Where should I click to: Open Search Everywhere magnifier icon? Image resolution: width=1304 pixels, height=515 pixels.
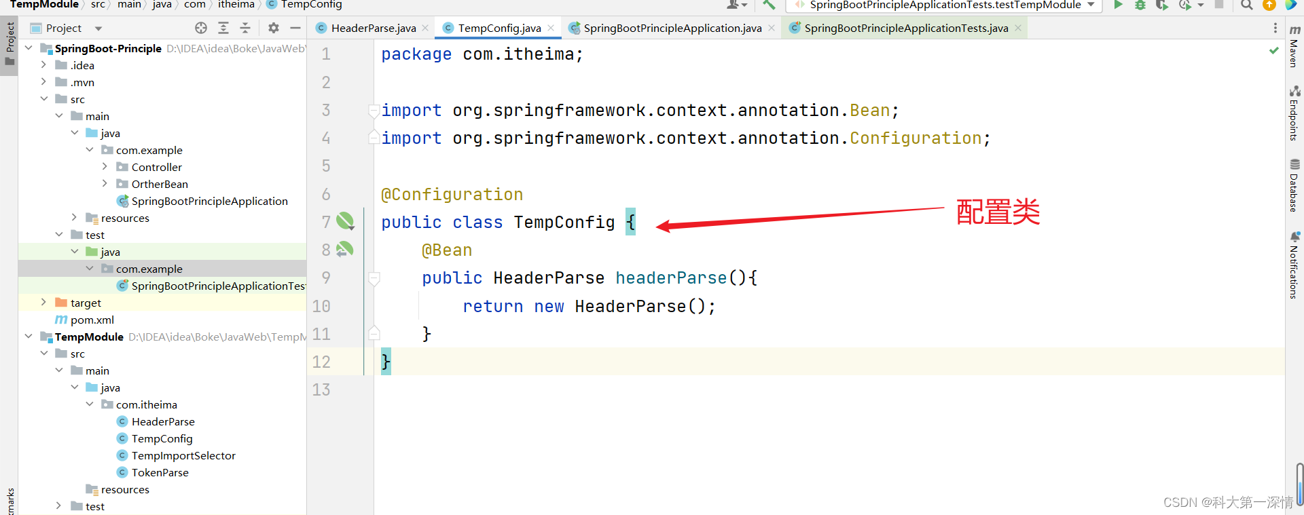click(1247, 5)
